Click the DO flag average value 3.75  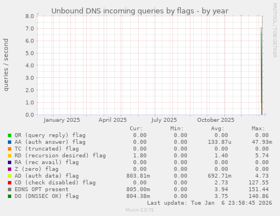(221, 196)
